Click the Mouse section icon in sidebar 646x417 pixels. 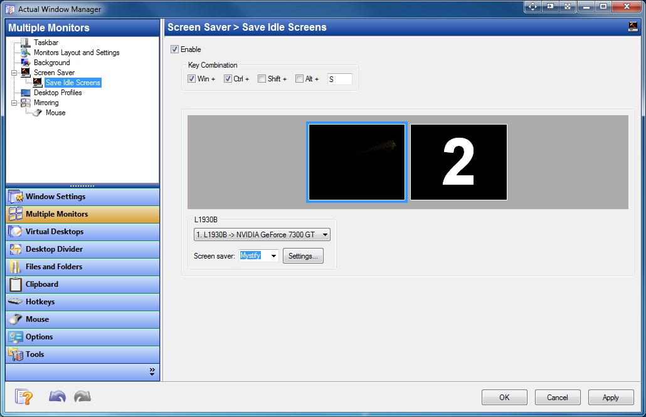coord(16,319)
